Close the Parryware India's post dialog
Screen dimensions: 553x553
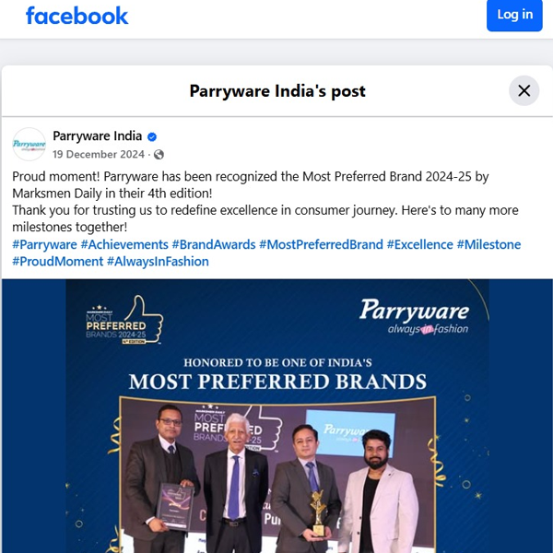coord(524,90)
